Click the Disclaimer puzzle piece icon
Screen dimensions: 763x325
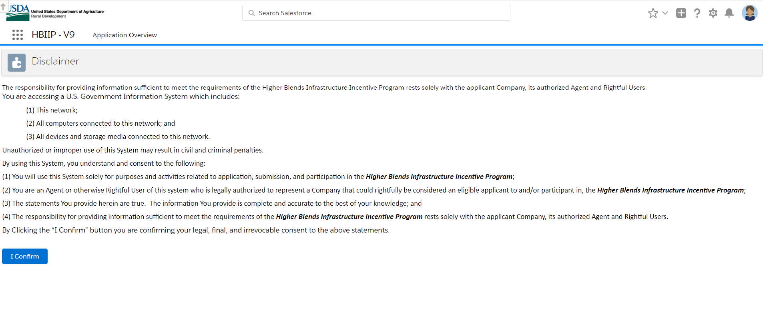16,62
